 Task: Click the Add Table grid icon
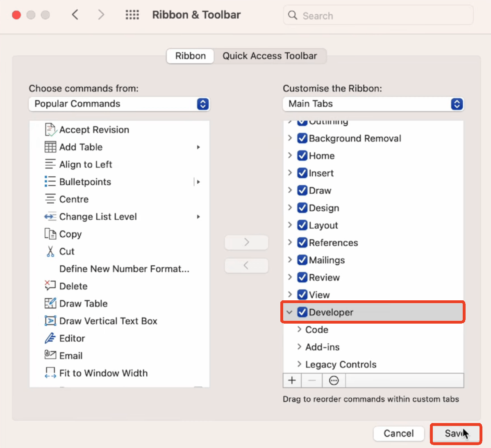(50, 147)
